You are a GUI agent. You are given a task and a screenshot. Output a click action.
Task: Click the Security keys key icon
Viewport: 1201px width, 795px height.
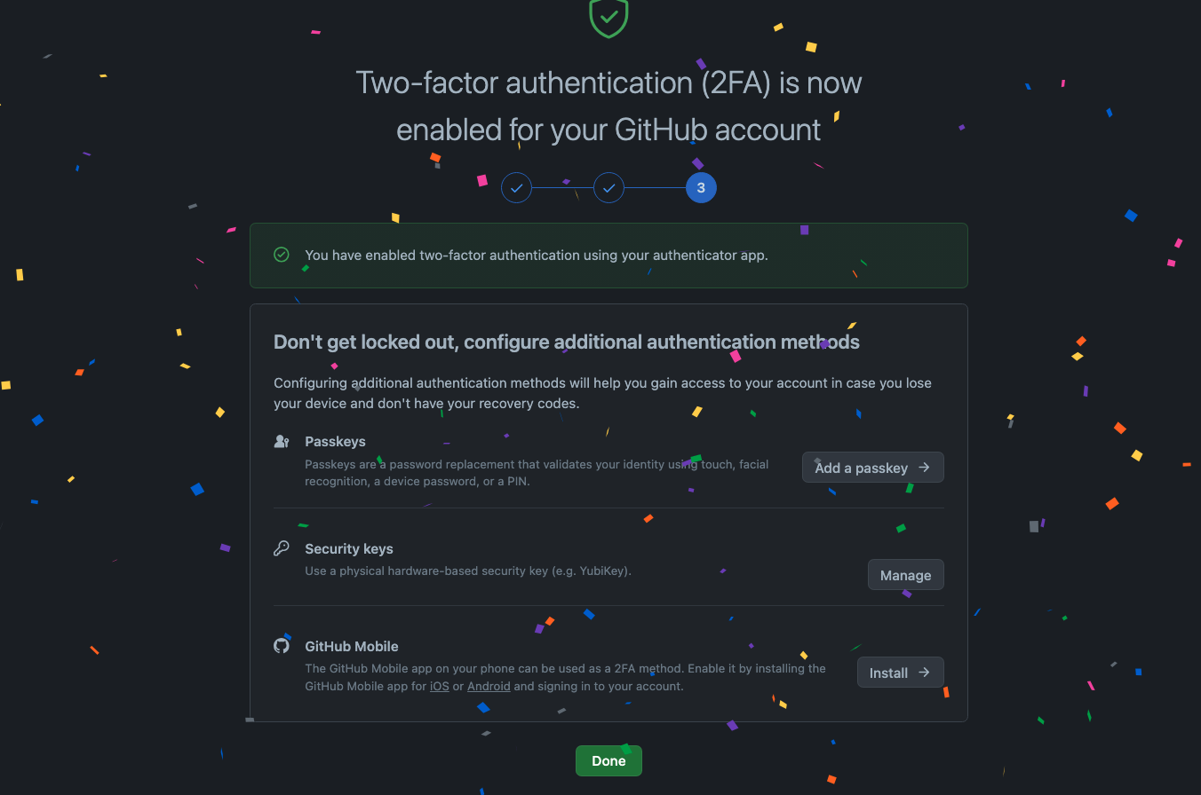(x=282, y=547)
